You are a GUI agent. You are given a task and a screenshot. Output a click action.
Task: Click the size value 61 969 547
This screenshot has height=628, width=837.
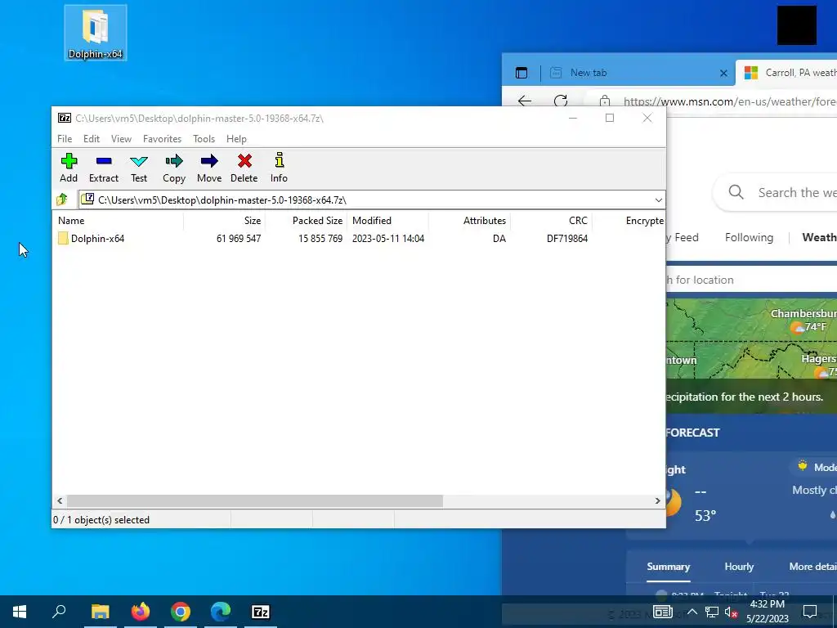[239, 239]
